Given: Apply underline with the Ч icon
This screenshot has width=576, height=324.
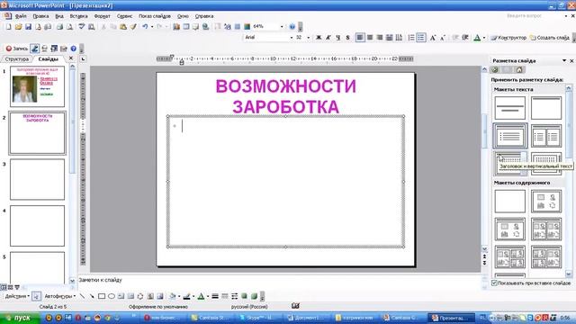Looking at the screenshot, I should 338,38.
